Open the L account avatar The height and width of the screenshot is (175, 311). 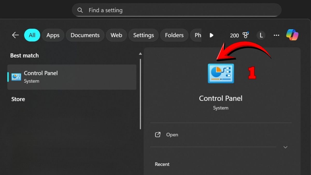point(261,35)
